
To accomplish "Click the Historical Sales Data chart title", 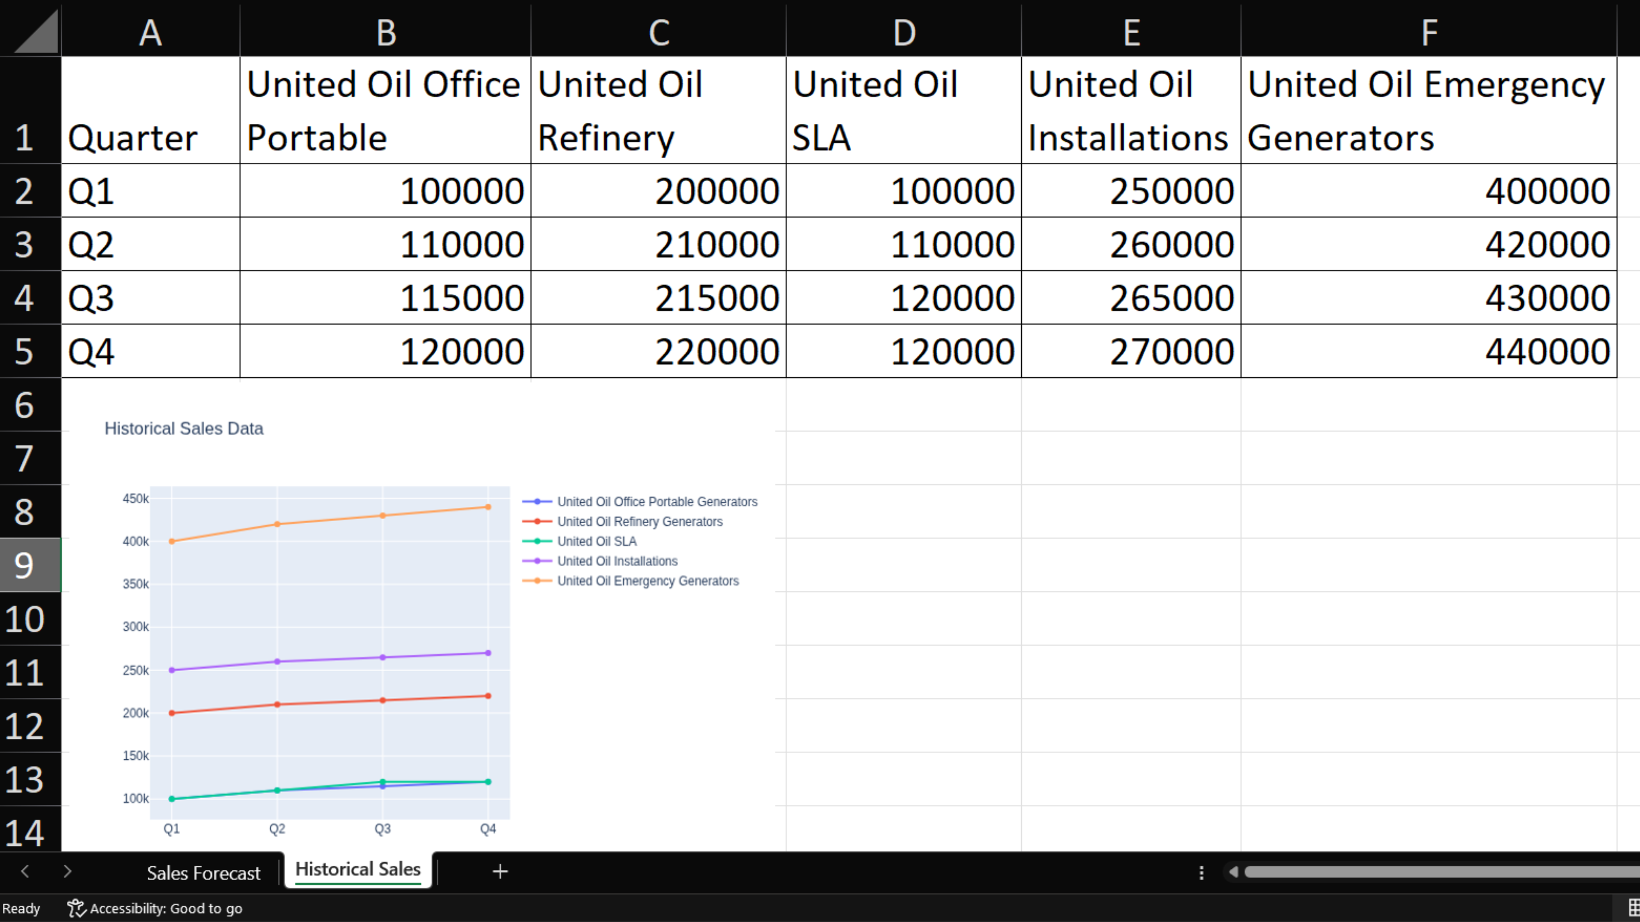I will click(x=183, y=428).
